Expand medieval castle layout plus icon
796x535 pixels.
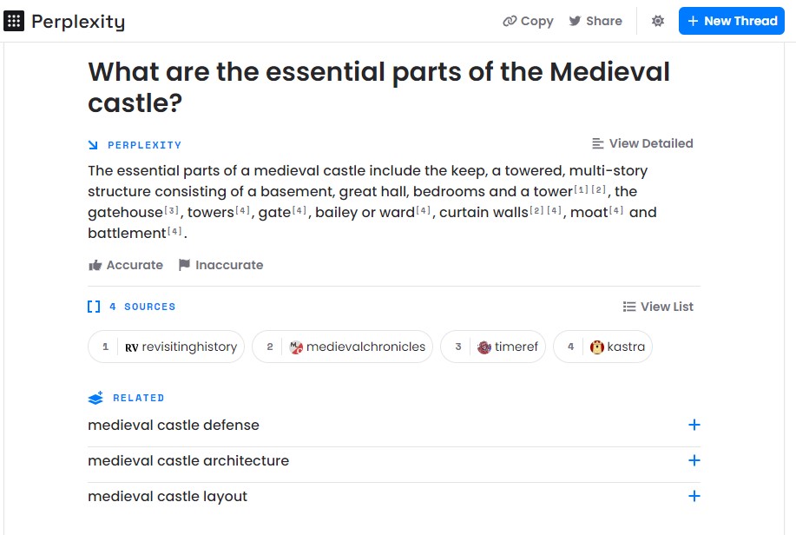click(x=694, y=496)
